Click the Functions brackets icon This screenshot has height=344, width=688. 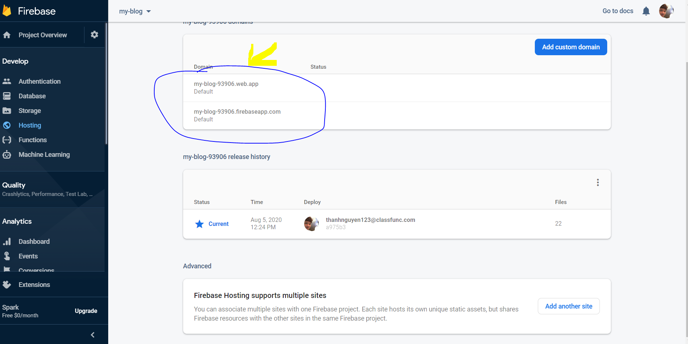(x=7, y=140)
